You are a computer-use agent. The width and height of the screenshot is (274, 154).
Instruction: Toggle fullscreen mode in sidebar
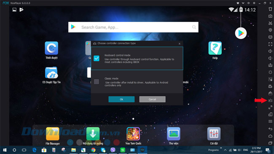point(270,44)
